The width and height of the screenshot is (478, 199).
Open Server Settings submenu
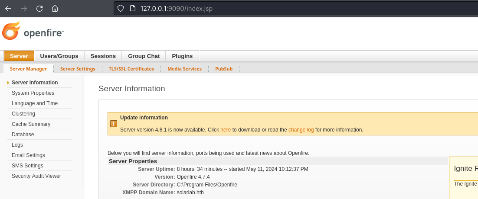click(x=78, y=69)
